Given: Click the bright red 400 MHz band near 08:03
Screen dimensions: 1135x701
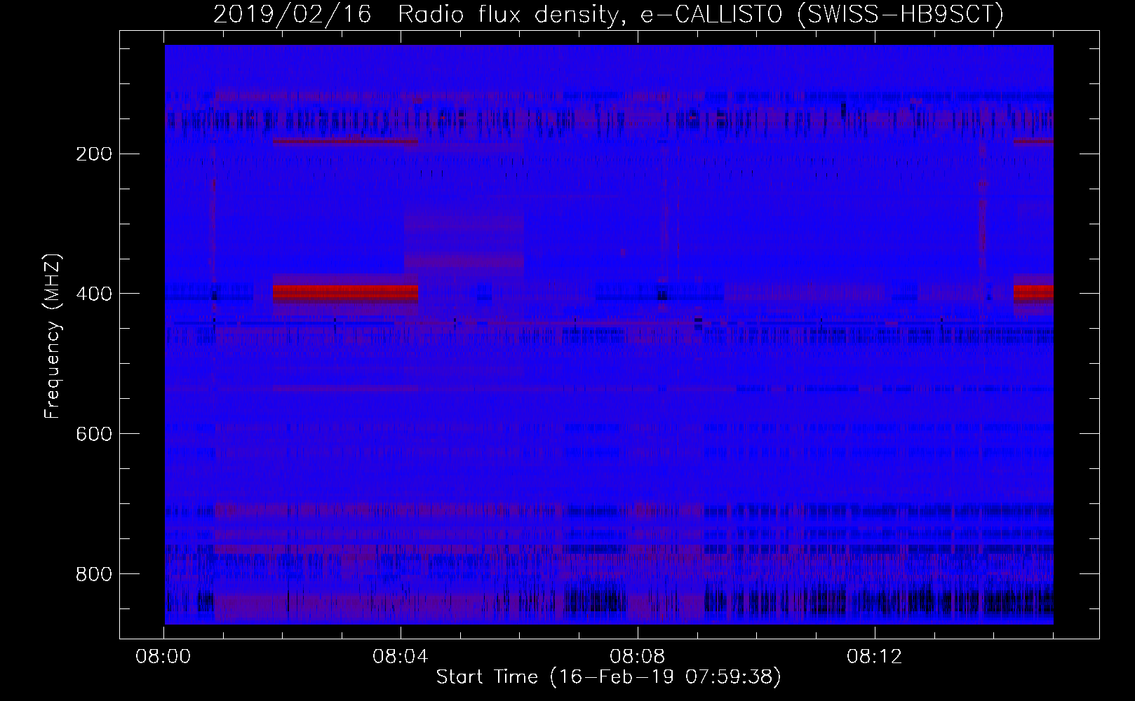Looking at the screenshot, I should point(345,292).
